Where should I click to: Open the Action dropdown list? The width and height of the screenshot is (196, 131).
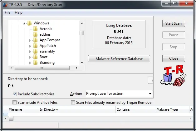[150, 94]
